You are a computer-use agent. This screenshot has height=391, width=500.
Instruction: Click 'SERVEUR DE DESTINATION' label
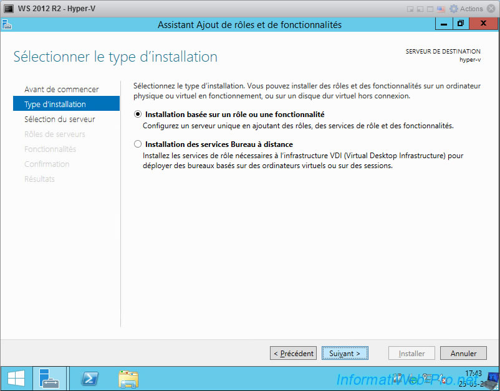click(443, 51)
